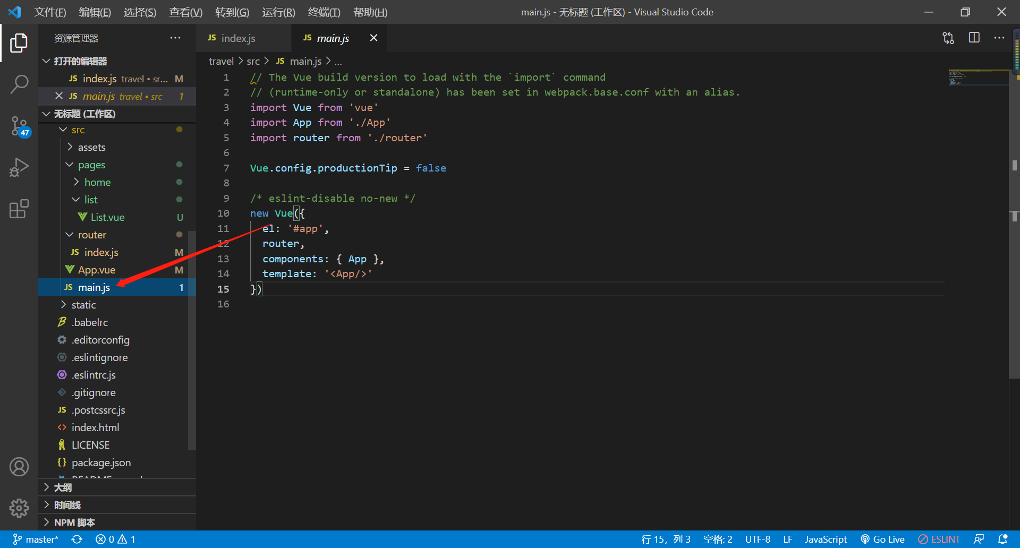Split the editor to the right
Screen dimensions: 1020x548
[974, 38]
